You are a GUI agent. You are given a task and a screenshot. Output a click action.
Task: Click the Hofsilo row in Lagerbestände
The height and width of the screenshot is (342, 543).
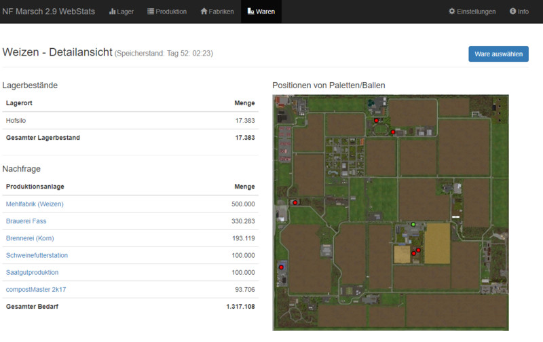129,120
